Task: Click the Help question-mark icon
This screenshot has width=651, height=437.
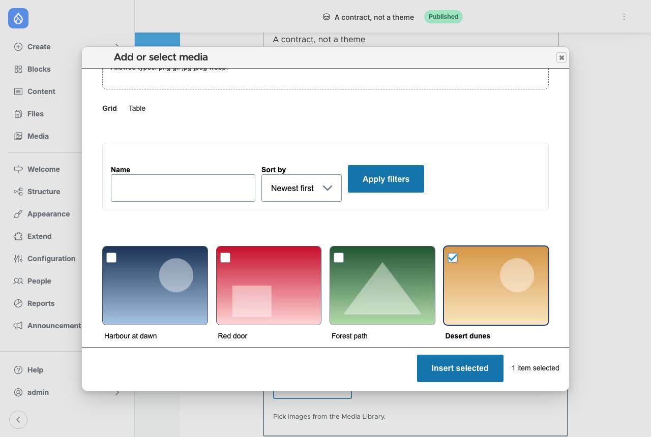Action: [18, 370]
